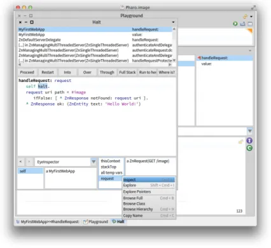Image resolution: width=271 pixels, height=248 pixels.
Task: Select thisContext in the variables list
Action: (x=111, y=161)
